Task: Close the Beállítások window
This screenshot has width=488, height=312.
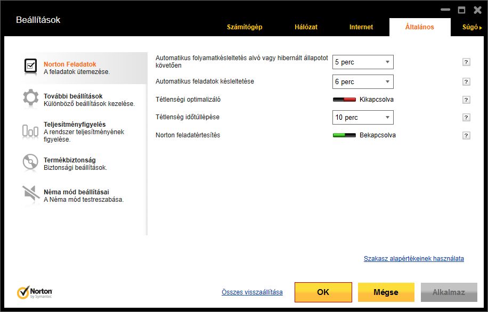Action: (x=478, y=10)
